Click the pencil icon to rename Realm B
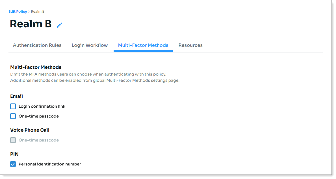Screen dimensions: 336x179 pos(59,25)
